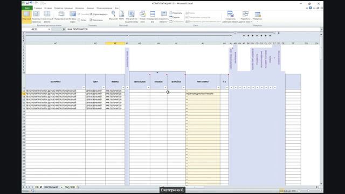Screen dimensions: 345x194
Task: Open Excel Help (blue question mark)
Action: [310, 8]
